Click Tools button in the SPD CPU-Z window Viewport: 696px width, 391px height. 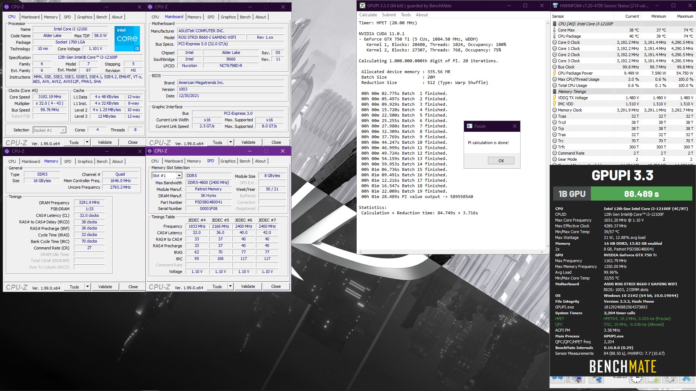tap(217, 286)
